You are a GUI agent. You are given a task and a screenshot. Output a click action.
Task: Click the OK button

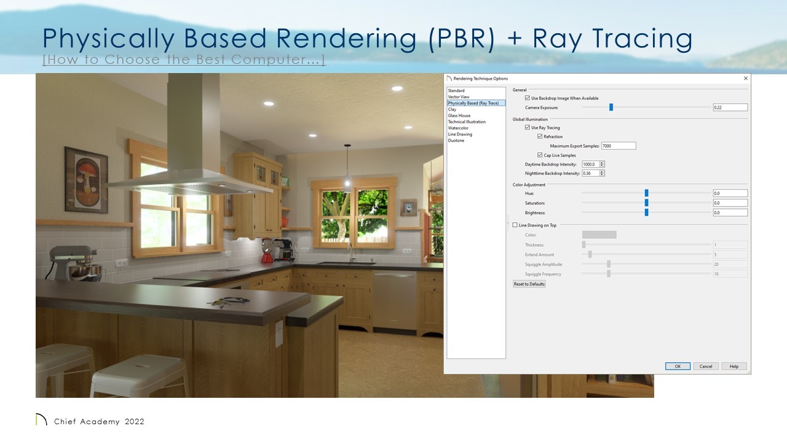(678, 366)
